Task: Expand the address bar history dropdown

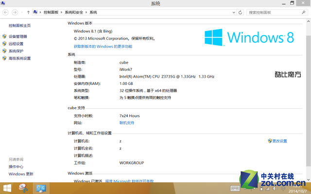Action: coord(234,13)
